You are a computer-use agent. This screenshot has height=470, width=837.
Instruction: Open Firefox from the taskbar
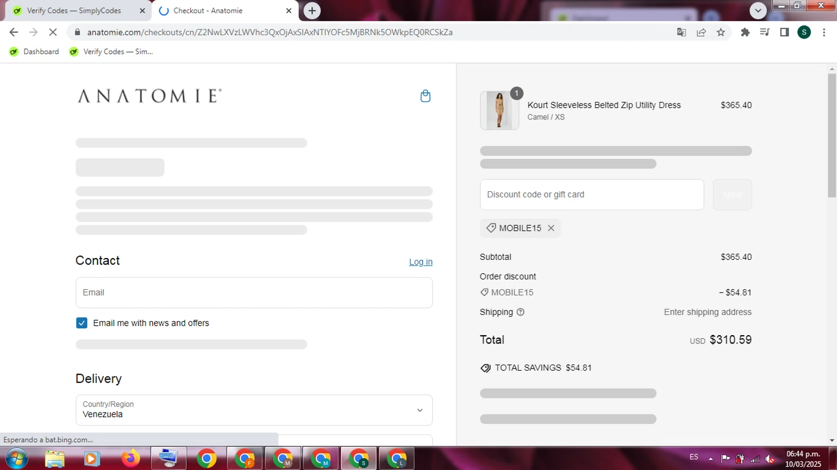pyautogui.click(x=131, y=458)
